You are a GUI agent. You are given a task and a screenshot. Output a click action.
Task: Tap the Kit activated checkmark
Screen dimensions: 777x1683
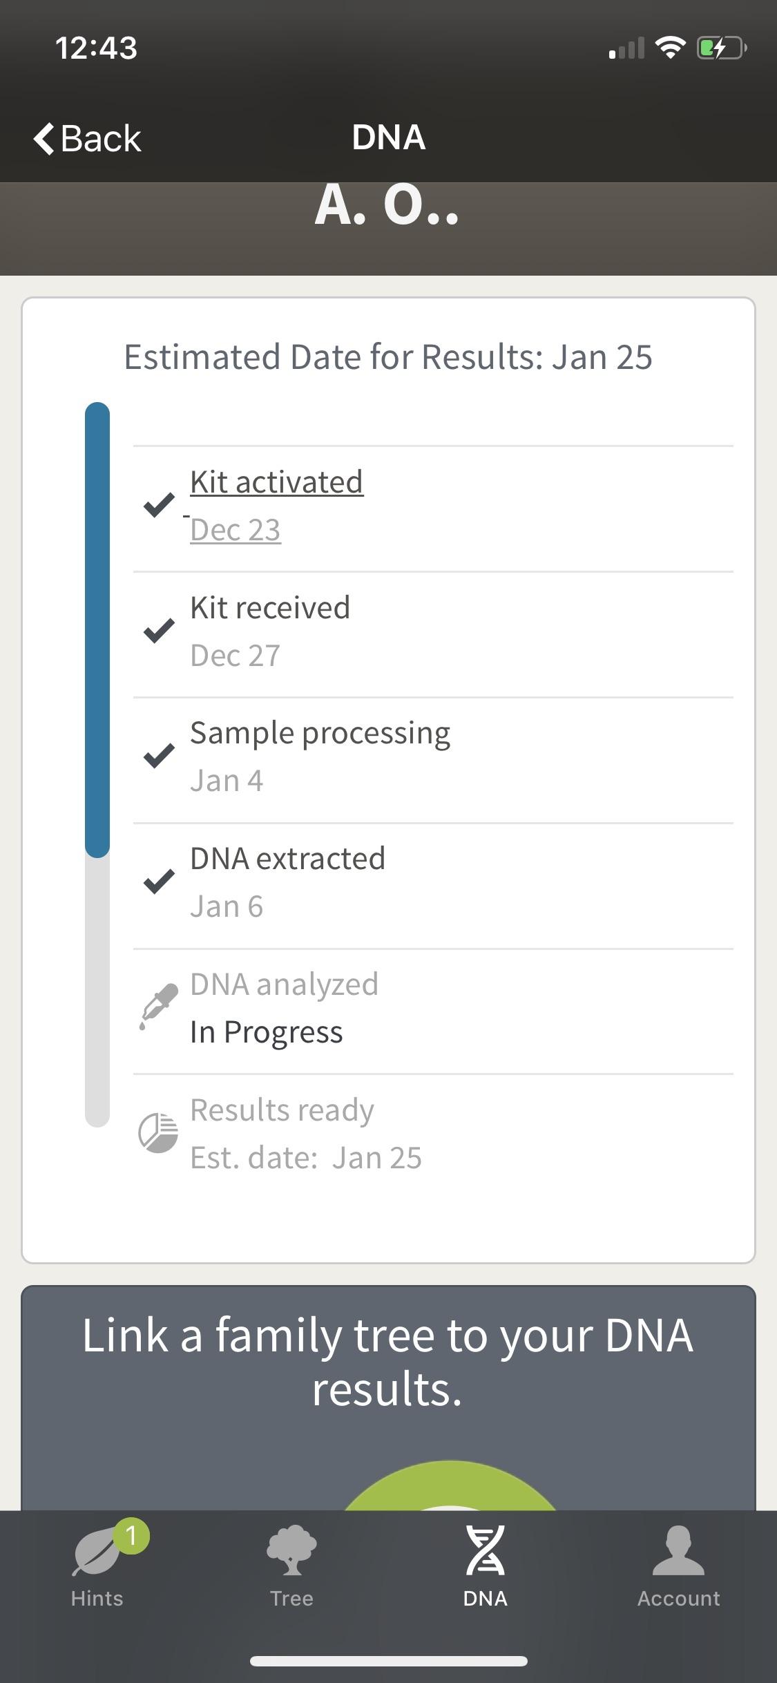159,505
